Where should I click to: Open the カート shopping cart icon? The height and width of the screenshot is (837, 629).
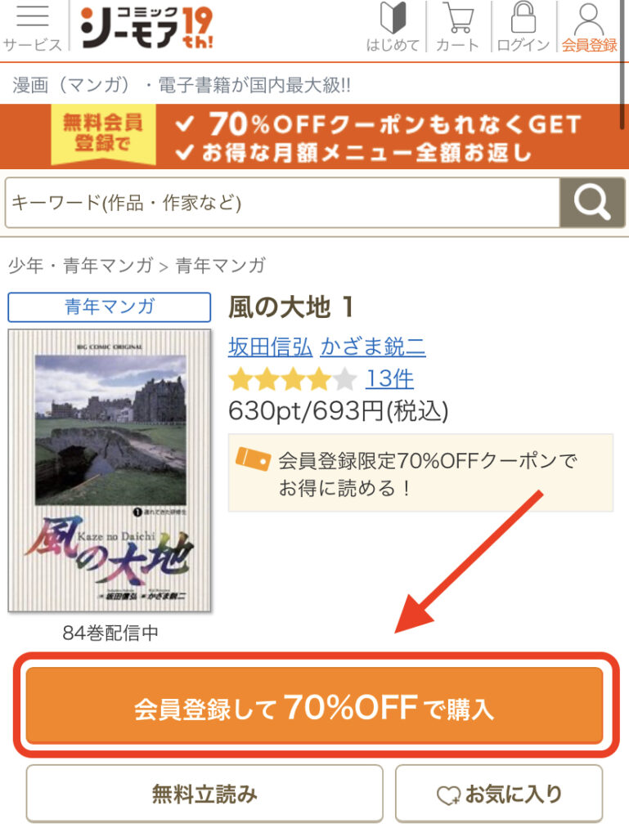457,27
